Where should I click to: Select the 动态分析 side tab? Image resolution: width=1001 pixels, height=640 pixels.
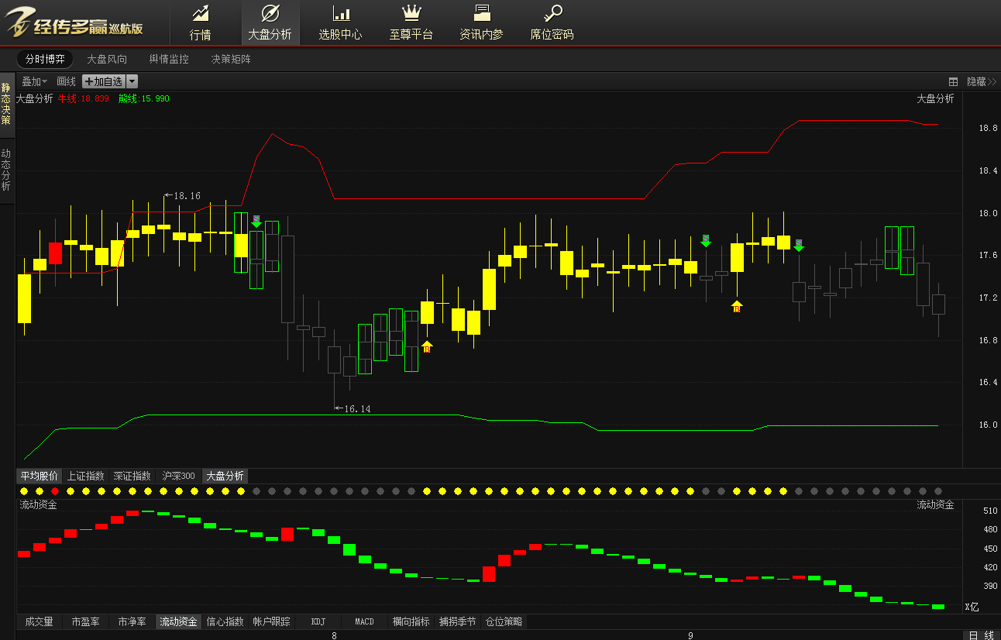click(x=6, y=170)
